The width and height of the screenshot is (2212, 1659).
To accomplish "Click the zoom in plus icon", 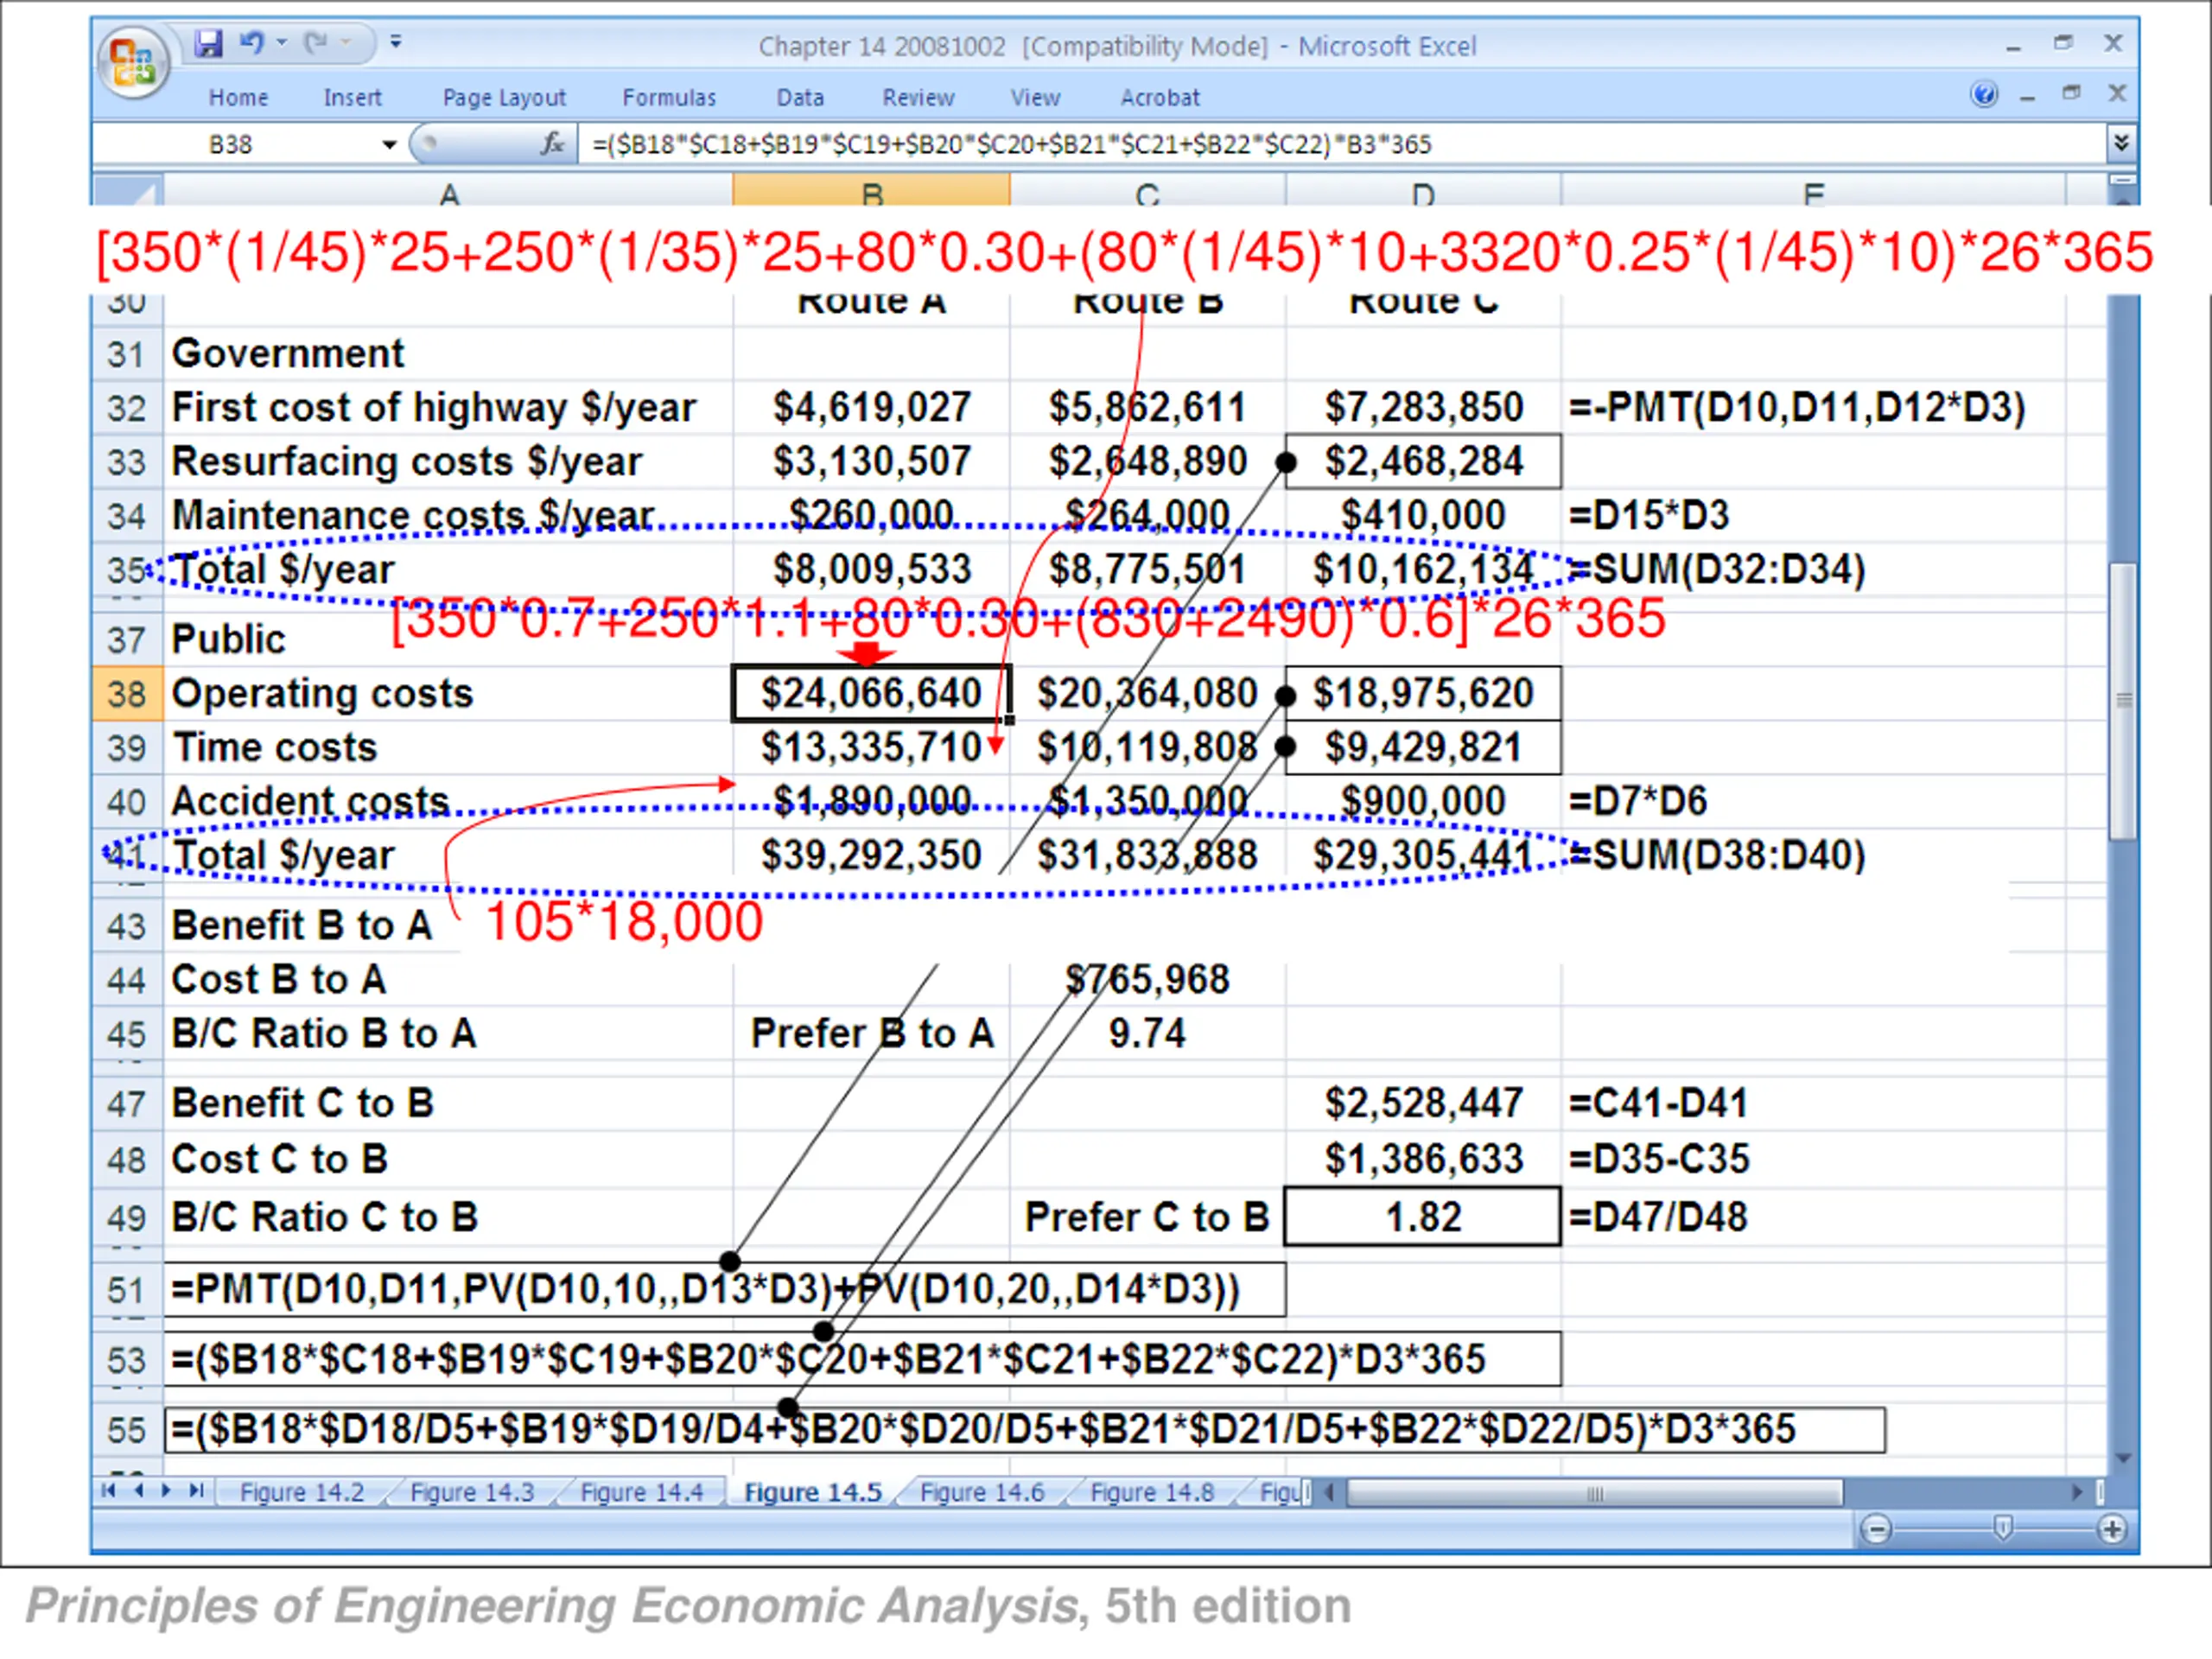I will click(2112, 1530).
